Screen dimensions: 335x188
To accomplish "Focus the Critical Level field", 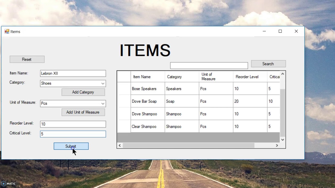I will click(x=73, y=134).
